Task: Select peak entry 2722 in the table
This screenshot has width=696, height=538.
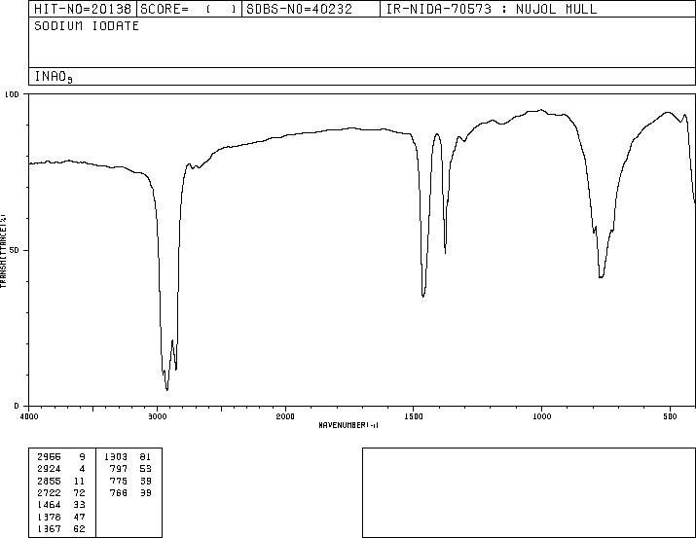Action: click(49, 493)
